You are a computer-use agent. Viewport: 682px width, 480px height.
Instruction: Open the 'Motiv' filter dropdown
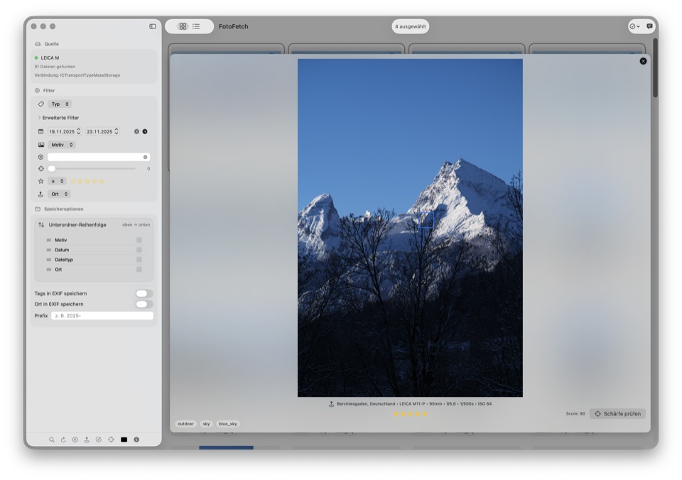pyautogui.click(x=62, y=145)
